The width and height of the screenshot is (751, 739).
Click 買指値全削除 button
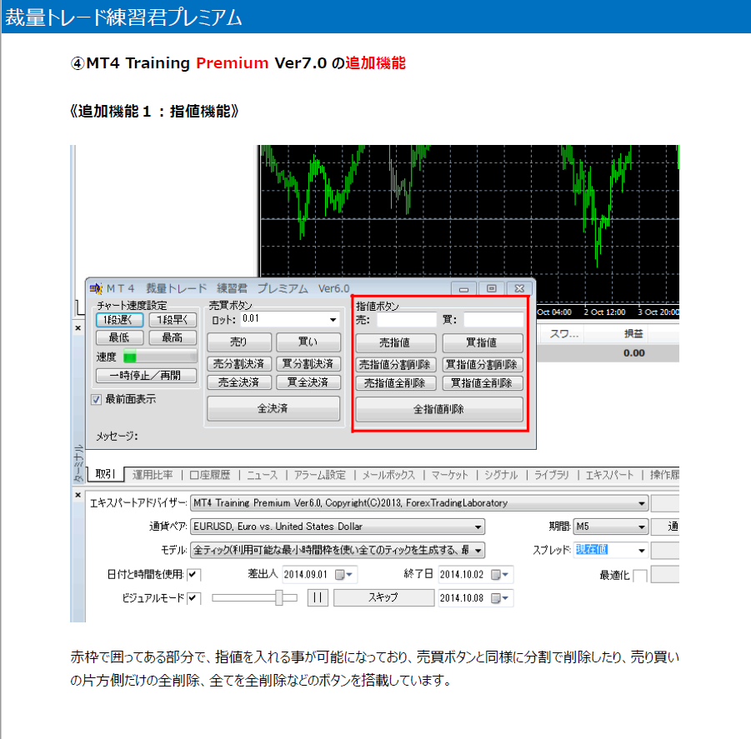click(483, 383)
